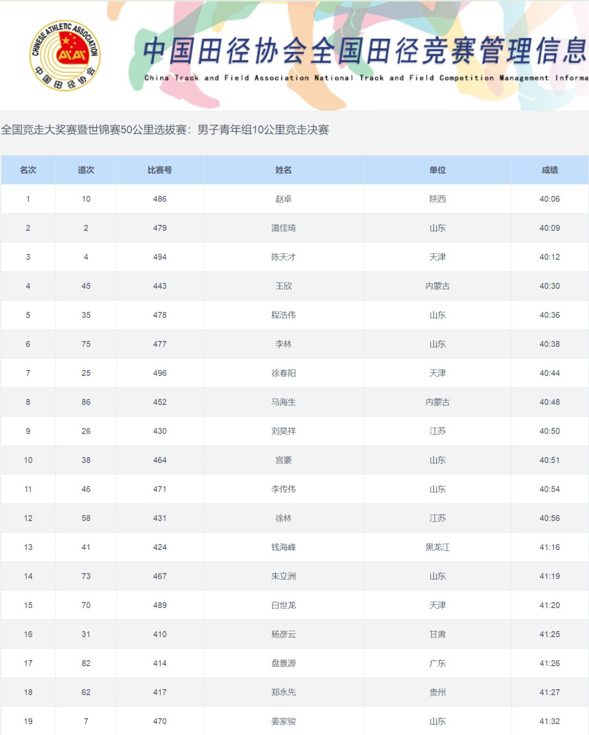
Task: Select athlete name 郑永先
Action: 284,692
